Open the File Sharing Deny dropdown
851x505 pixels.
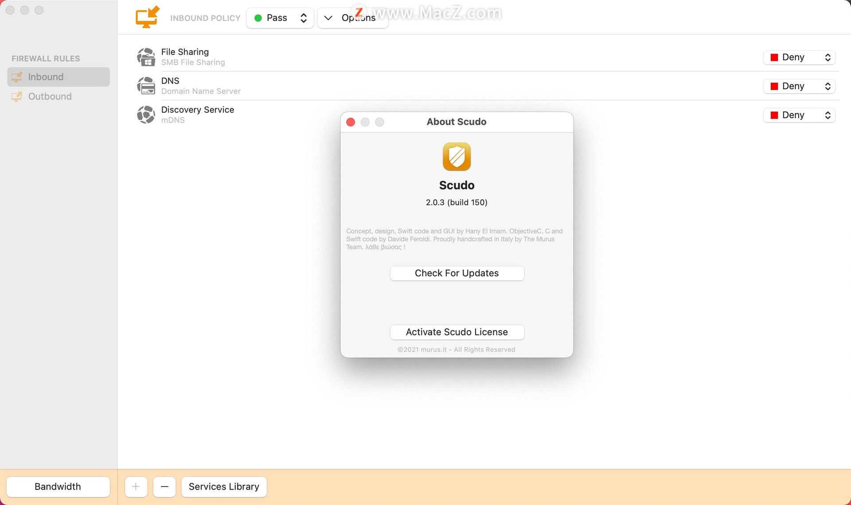[799, 58]
